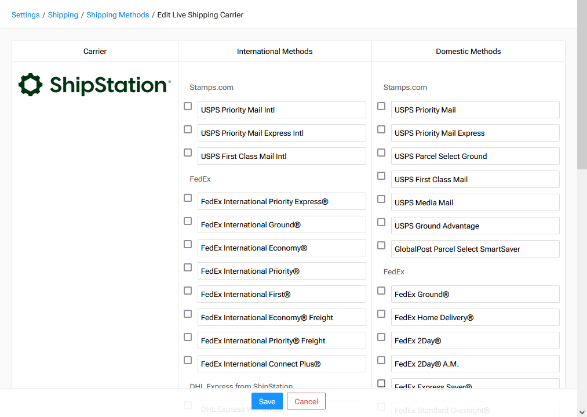Enable the USPS Priority Mail Intl method

point(188,106)
